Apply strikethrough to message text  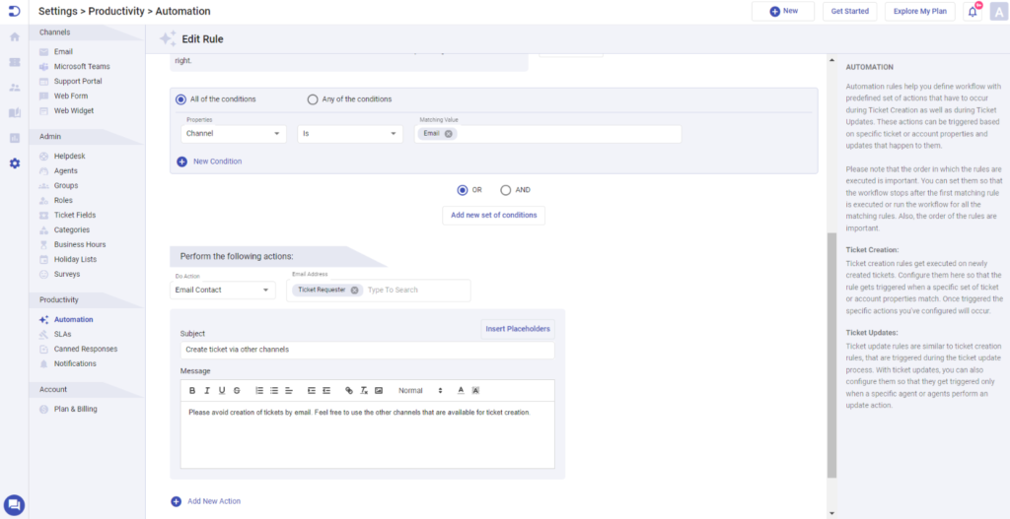pyautogui.click(x=237, y=390)
